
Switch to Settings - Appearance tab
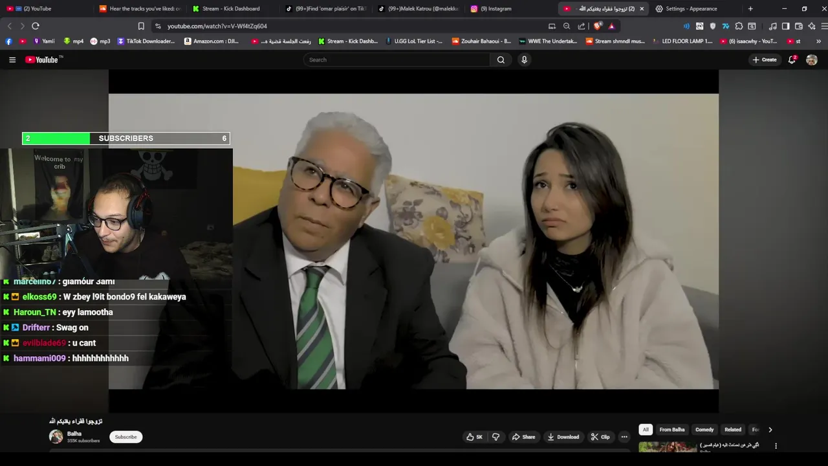tap(696, 8)
